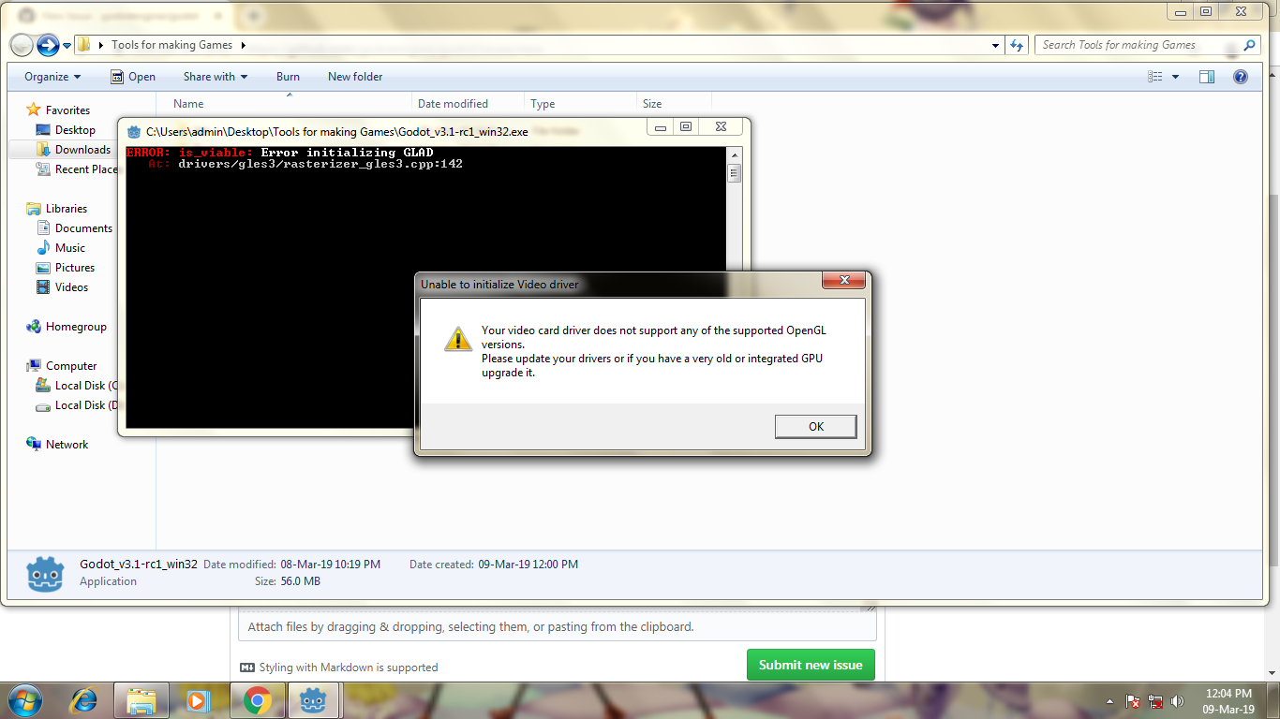Click Open in Explorer toolbar
The width and height of the screenshot is (1280, 719).
coord(133,77)
